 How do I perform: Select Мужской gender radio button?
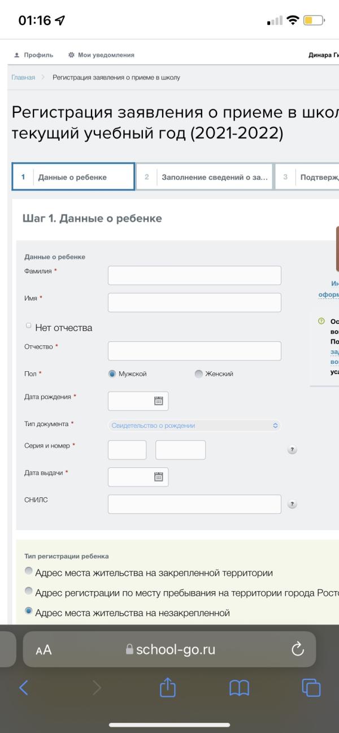pyautogui.click(x=112, y=374)
